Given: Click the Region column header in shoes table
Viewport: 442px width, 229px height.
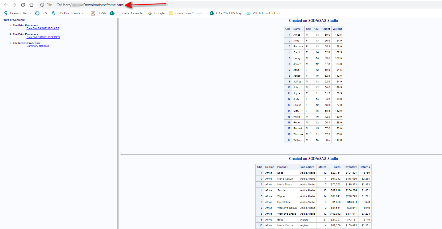Looking at the screenshot, I should tap(270, 167).
